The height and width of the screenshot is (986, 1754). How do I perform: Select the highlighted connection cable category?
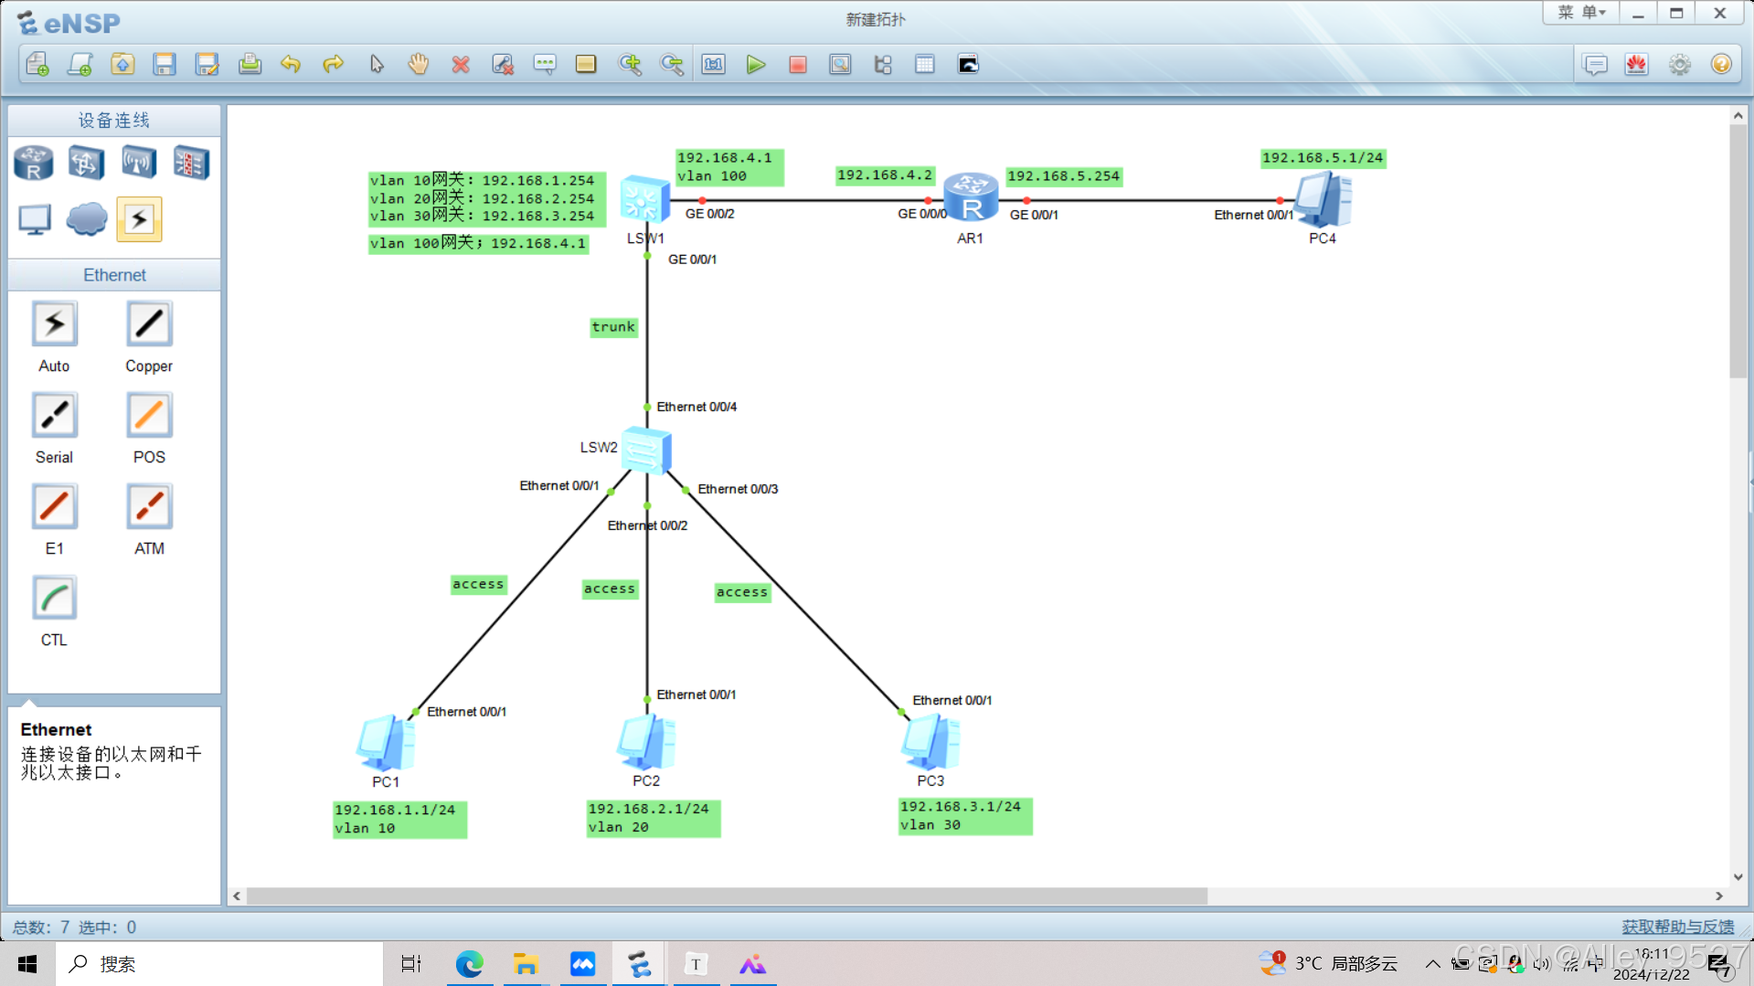[139, 219]
